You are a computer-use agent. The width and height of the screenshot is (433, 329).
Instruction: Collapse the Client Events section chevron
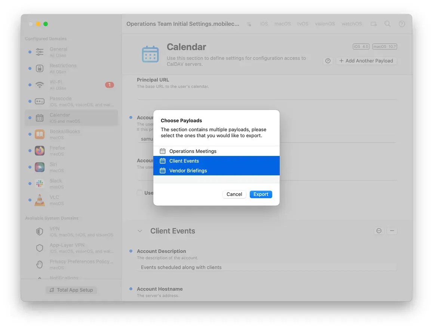point(139,231)
